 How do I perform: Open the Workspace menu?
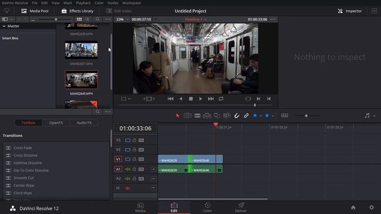tap(132, 3)
